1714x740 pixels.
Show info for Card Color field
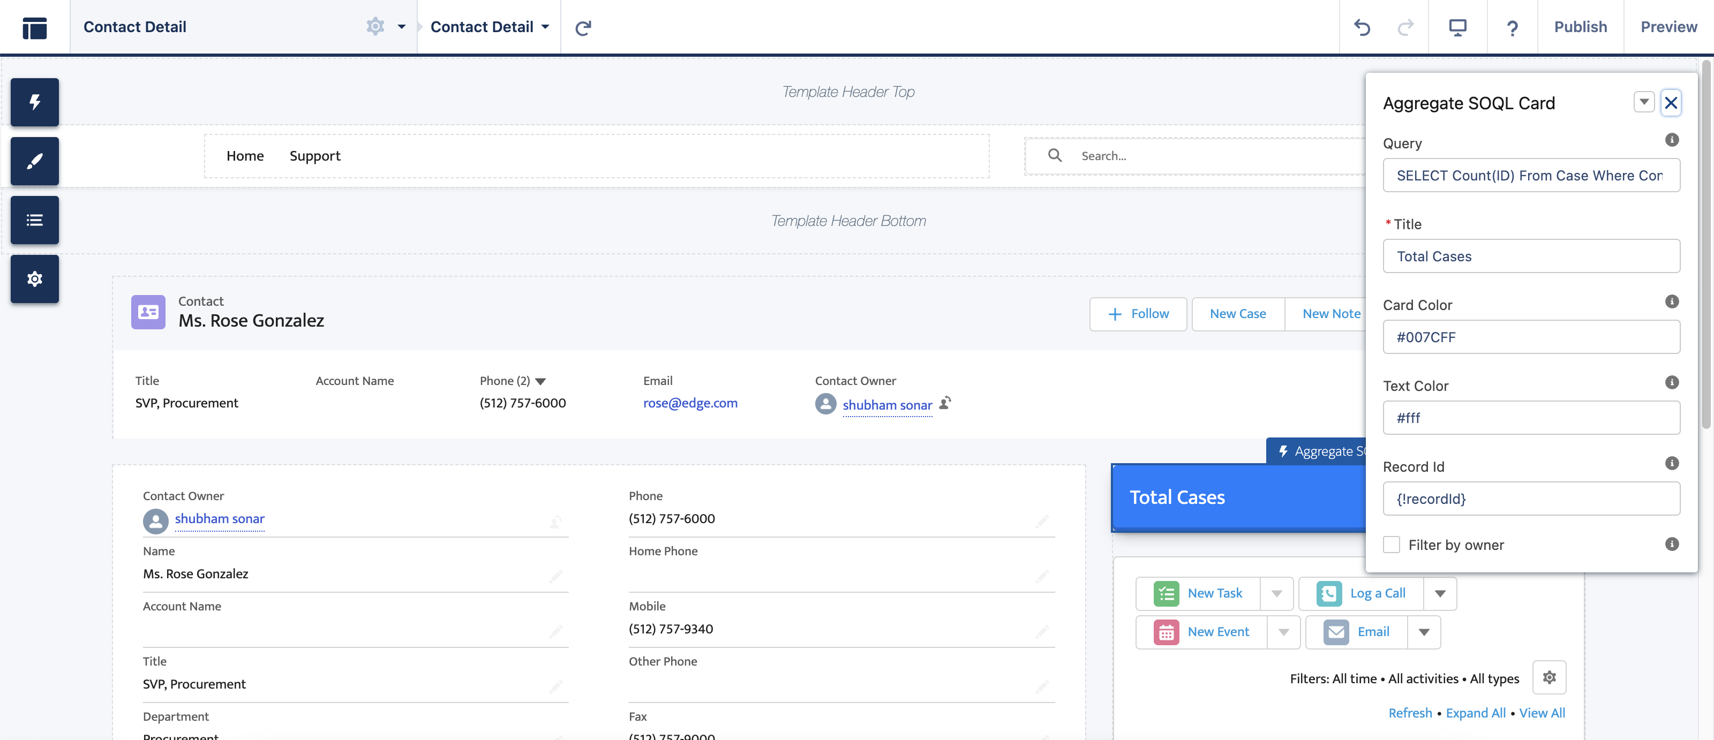1671,301
